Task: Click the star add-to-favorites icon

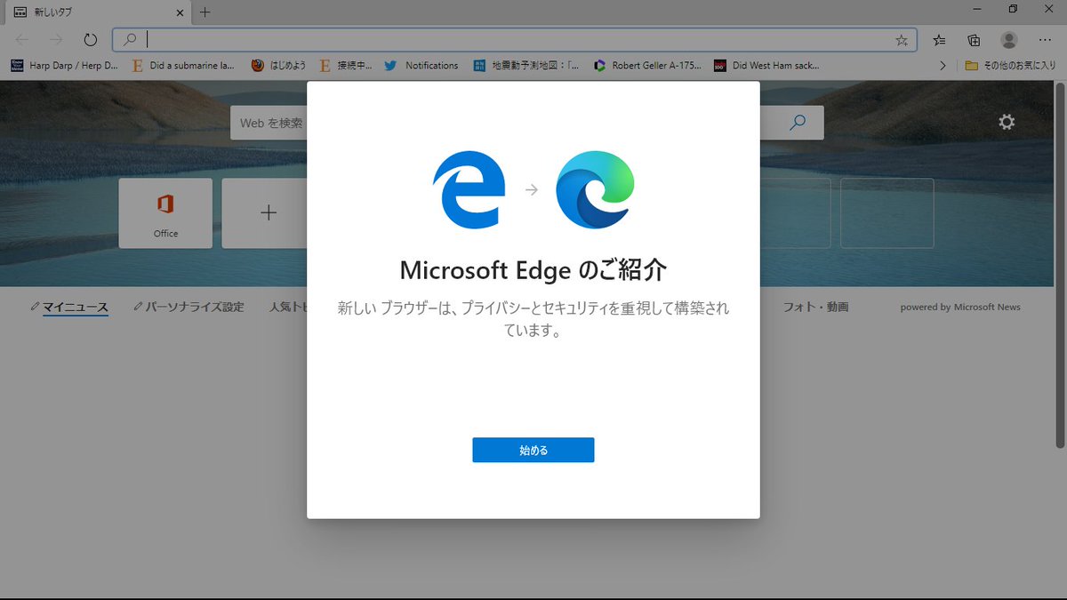Action: pos(902,40)
